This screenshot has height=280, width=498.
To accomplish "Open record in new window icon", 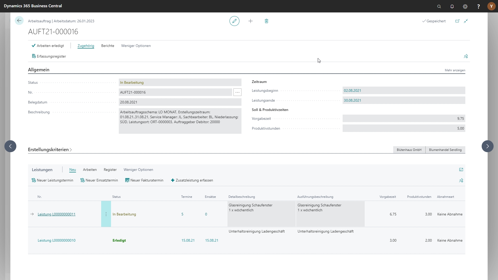I will click(457, 21).
